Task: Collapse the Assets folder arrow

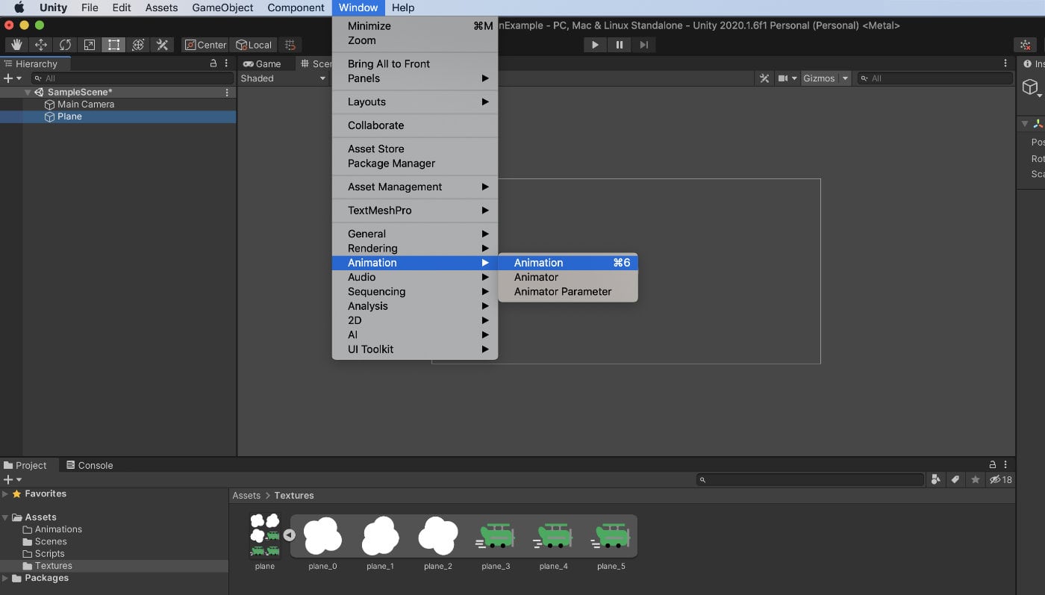Action: coord(6,517)
